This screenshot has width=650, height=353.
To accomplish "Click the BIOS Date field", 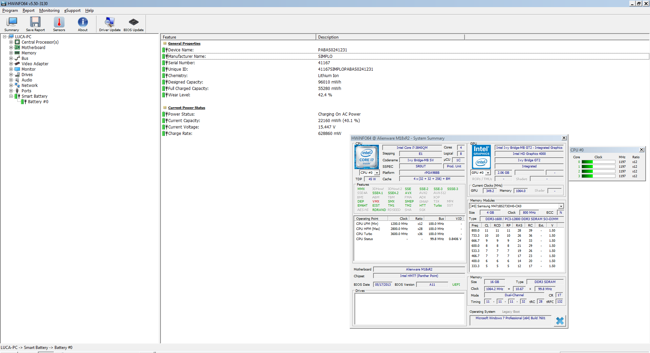I will (383, 285).
